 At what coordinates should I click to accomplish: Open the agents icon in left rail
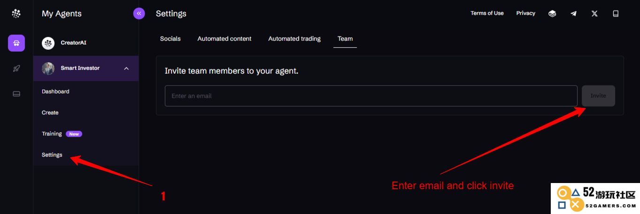(x=16, y=43)
